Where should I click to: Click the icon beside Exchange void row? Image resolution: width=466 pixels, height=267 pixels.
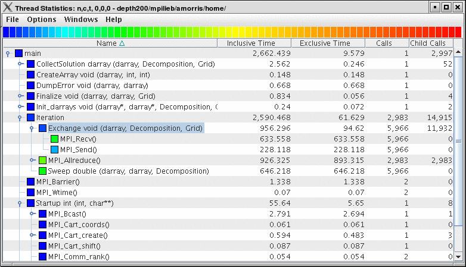42,128
